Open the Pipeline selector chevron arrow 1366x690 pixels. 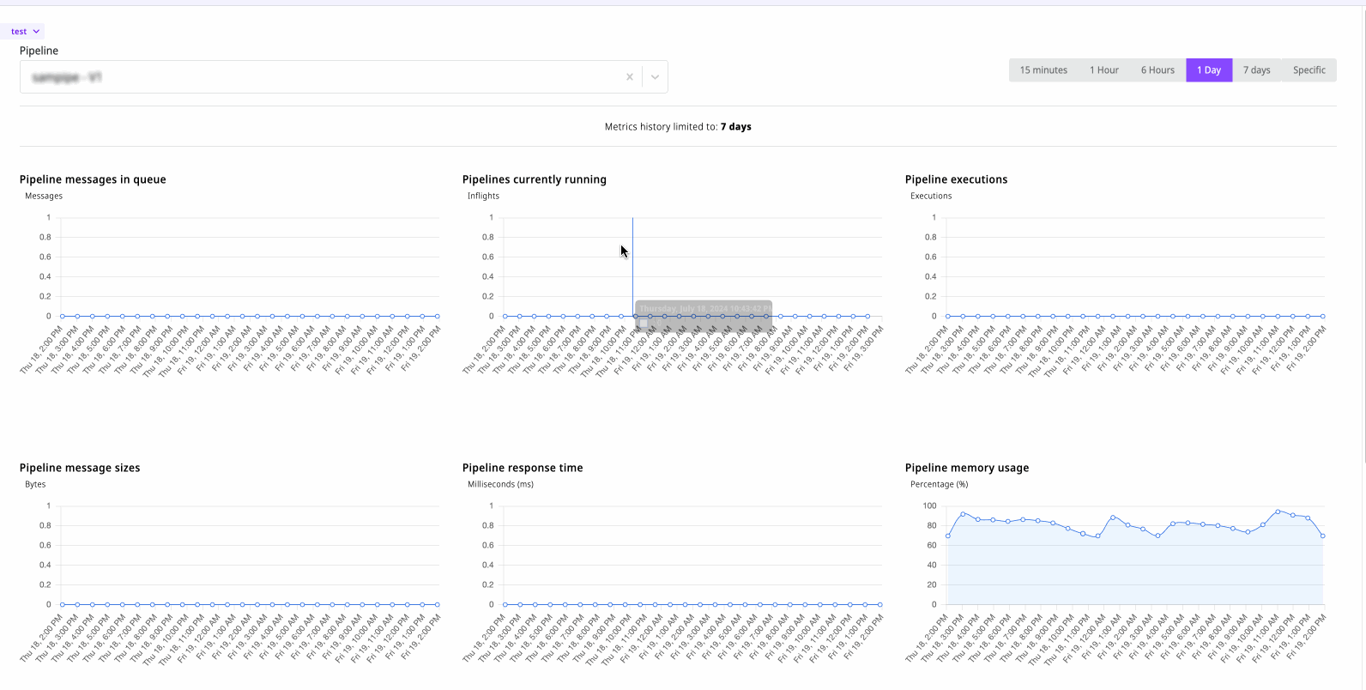point(655,77)
